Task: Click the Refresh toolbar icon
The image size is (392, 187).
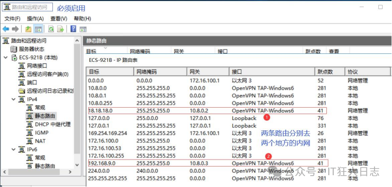Action: 51,29
